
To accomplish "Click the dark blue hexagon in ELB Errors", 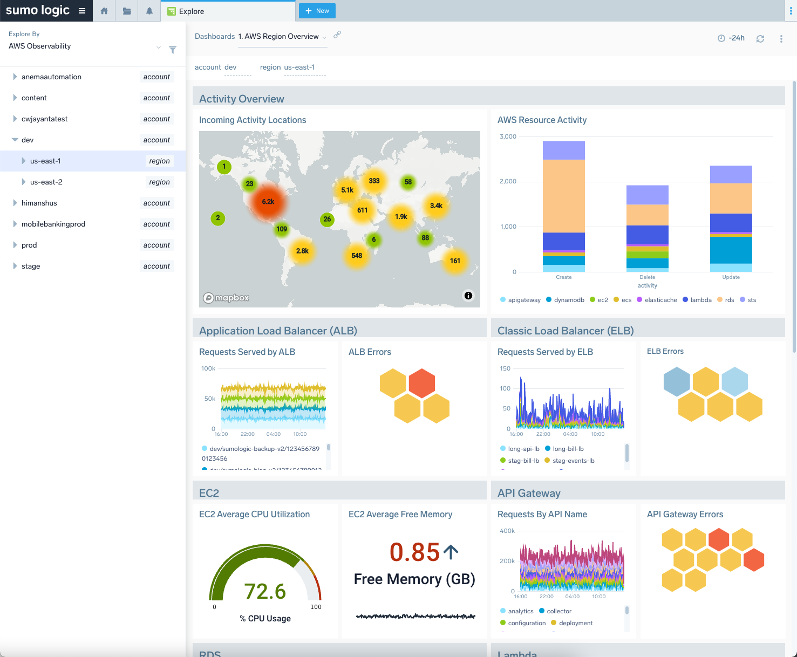I will pyautogui.click(x=677, y=382).
